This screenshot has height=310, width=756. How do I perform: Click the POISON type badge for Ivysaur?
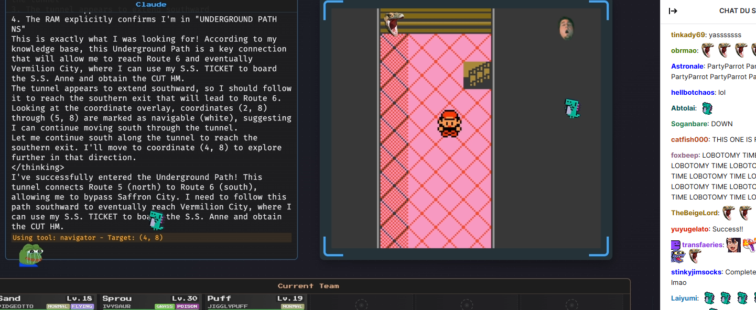tap(187, 306)
